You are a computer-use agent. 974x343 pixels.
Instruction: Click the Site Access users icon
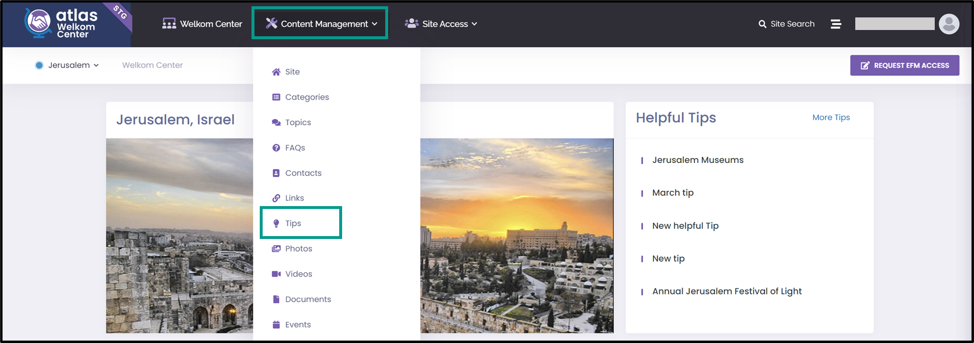[411, 23]
